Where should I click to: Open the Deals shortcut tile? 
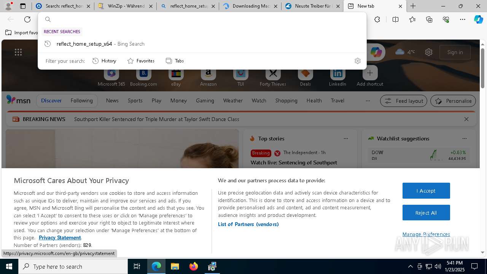305,77
